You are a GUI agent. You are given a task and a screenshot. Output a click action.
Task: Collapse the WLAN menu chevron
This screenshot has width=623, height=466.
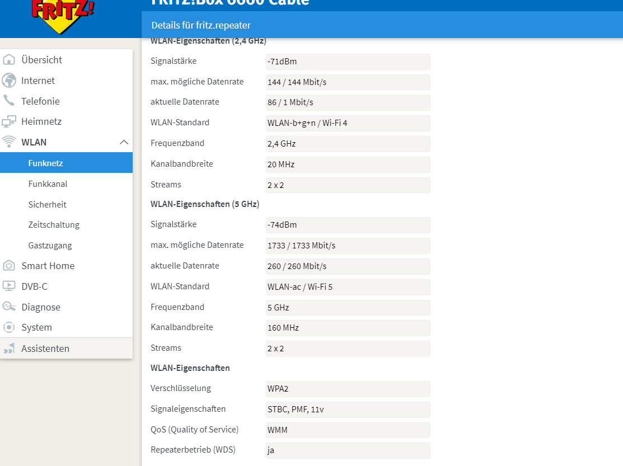tap(124, 142)
